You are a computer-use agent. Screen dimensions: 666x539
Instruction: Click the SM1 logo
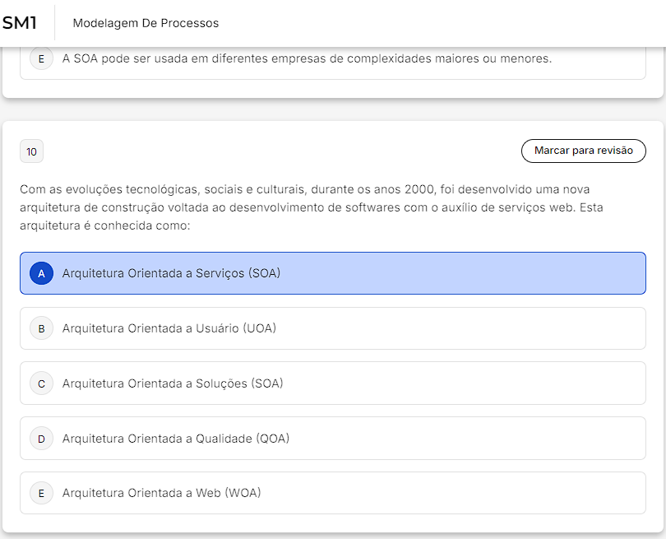pyautogui.click(x=19, y=23)
